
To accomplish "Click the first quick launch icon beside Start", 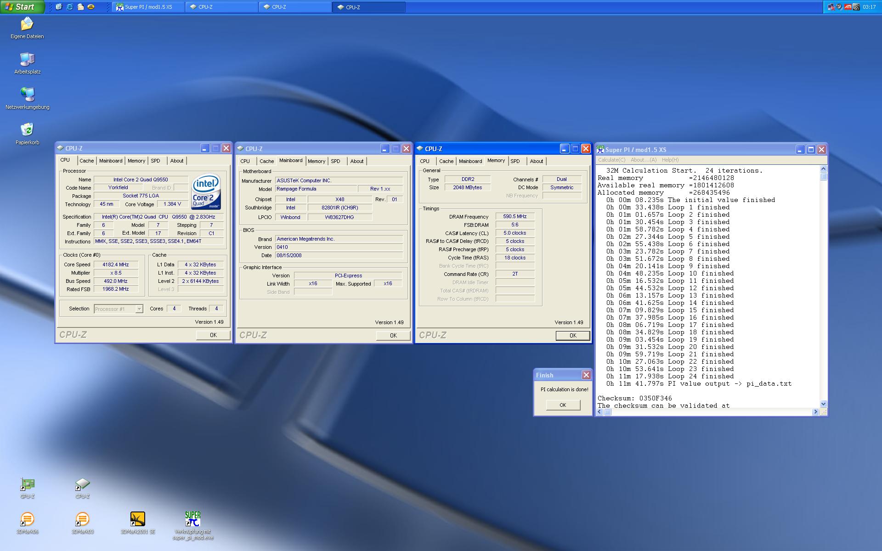I will (59, 7).
